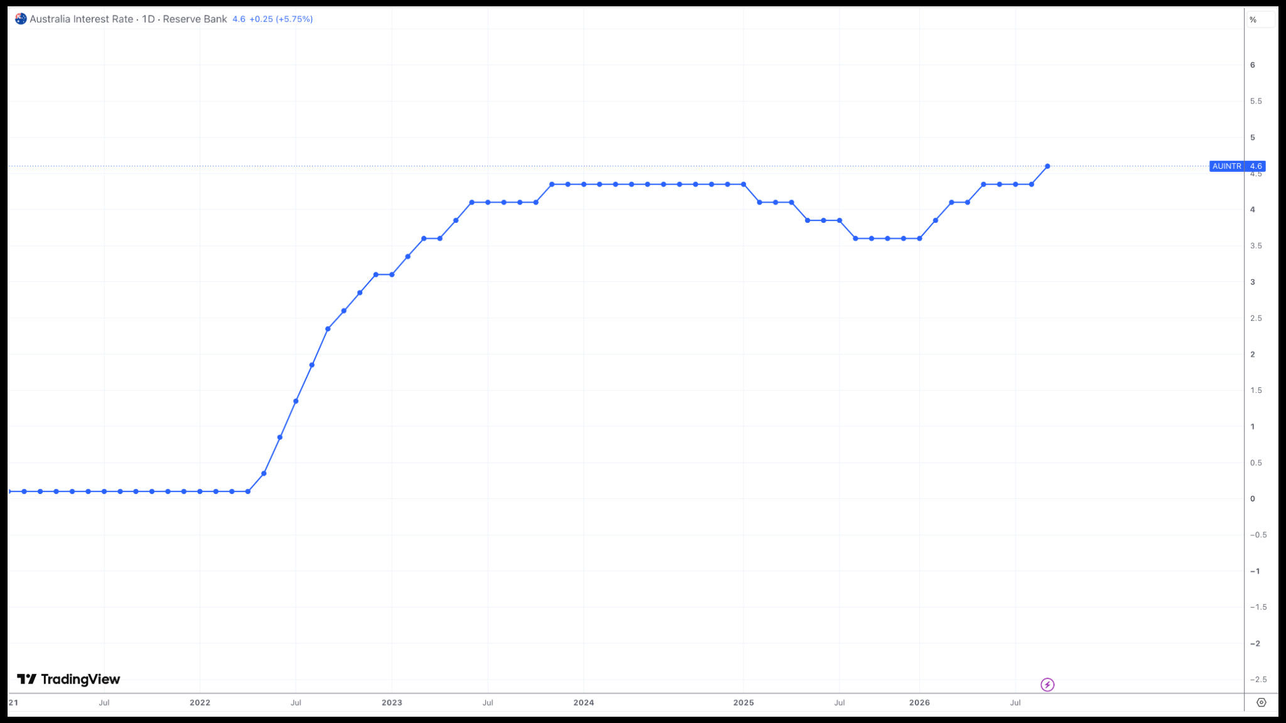This screenshot has width=1286, height=723.
Task: Click the −1.5 value on price axis
Action: coord(1258,607)
